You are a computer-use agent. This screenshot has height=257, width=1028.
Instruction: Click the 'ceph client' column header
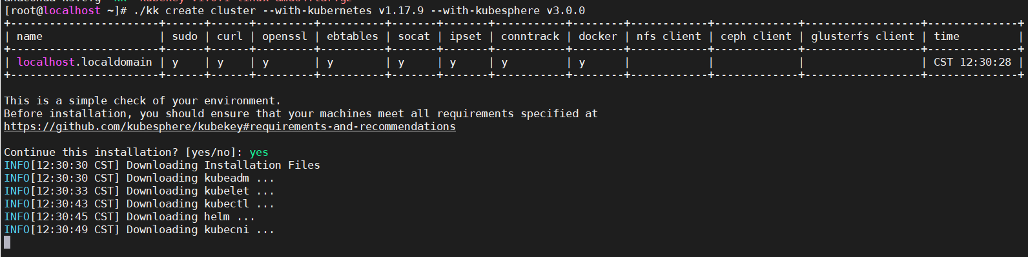(x=756, y=37)
